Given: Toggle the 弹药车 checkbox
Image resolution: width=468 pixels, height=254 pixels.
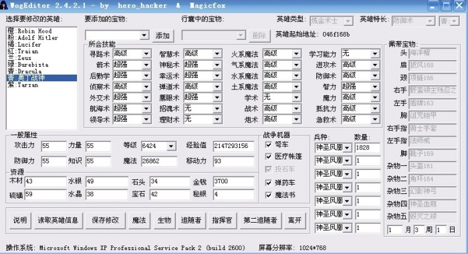Looking at the screenshot, I should tap(269, 183).
